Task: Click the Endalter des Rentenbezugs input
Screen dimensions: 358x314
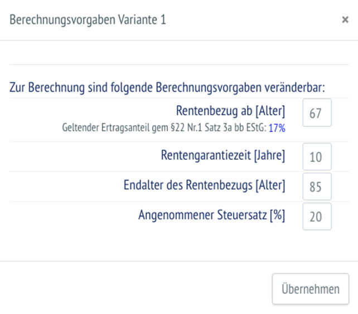Action: tap(316, 187)
